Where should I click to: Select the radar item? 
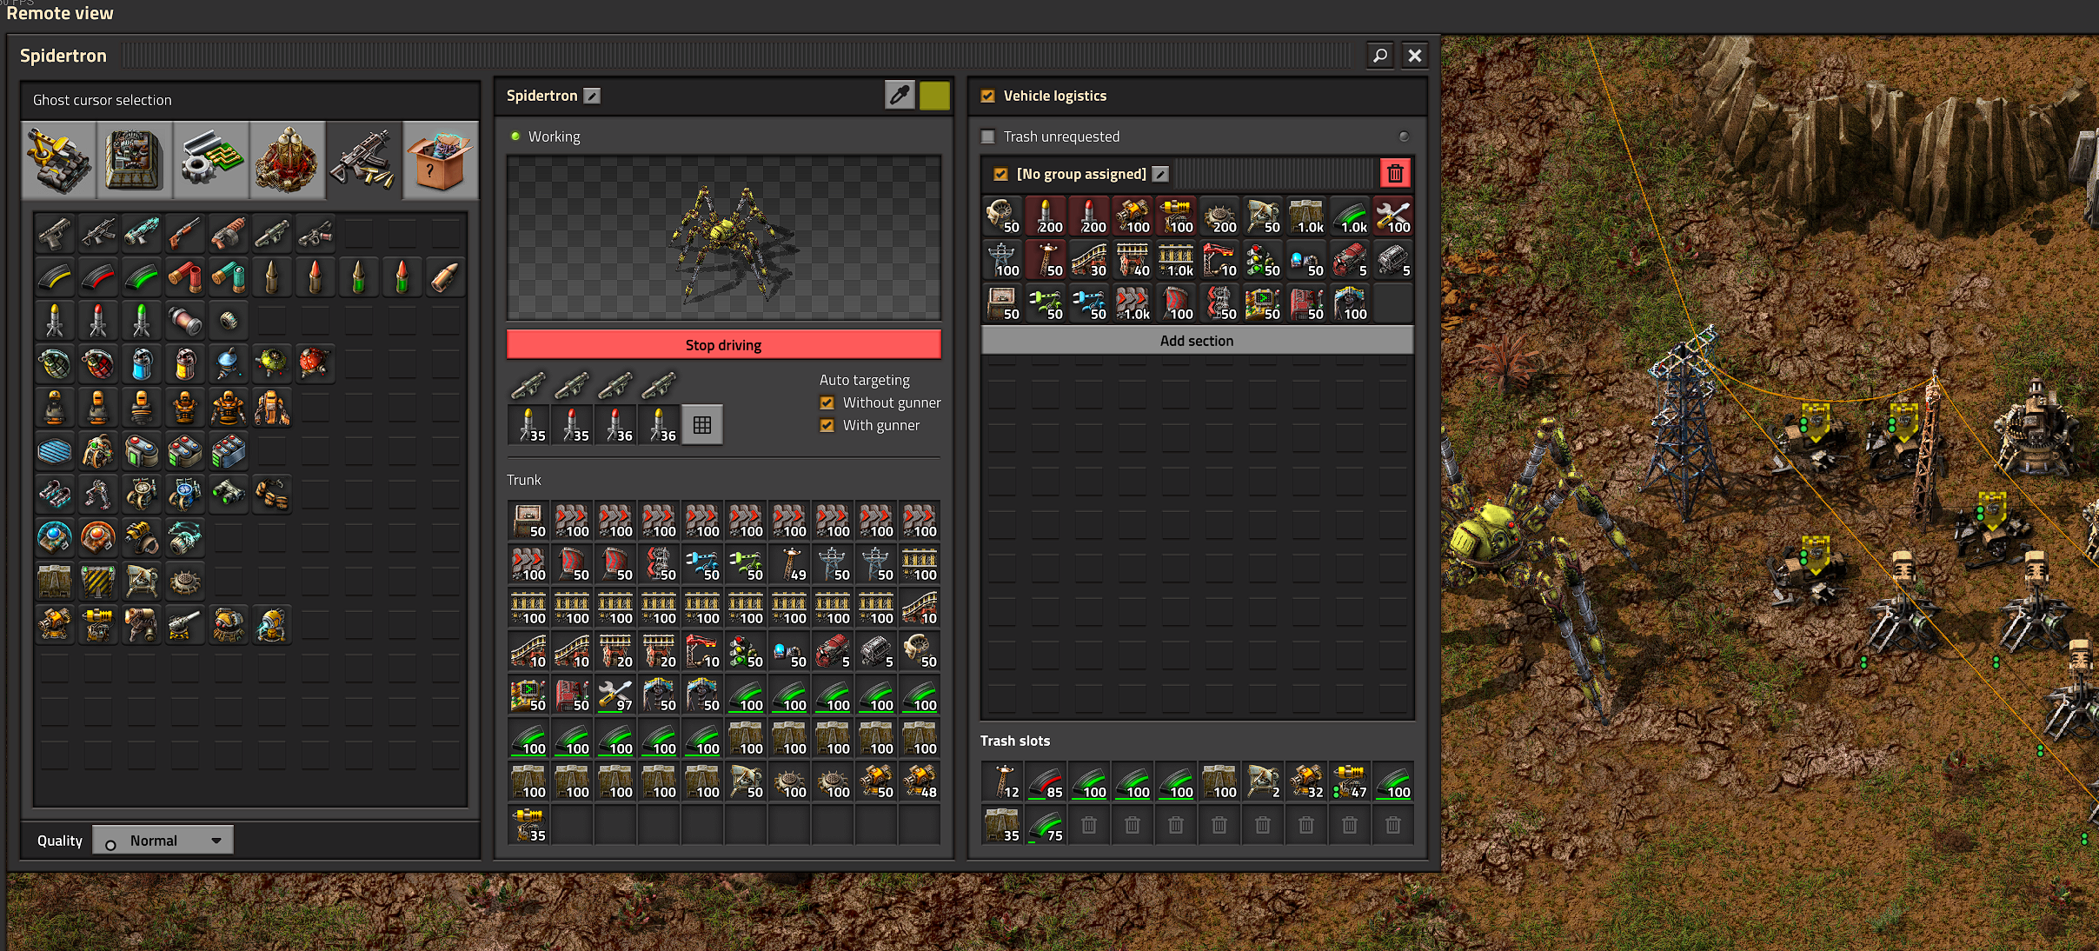[142, 581]
